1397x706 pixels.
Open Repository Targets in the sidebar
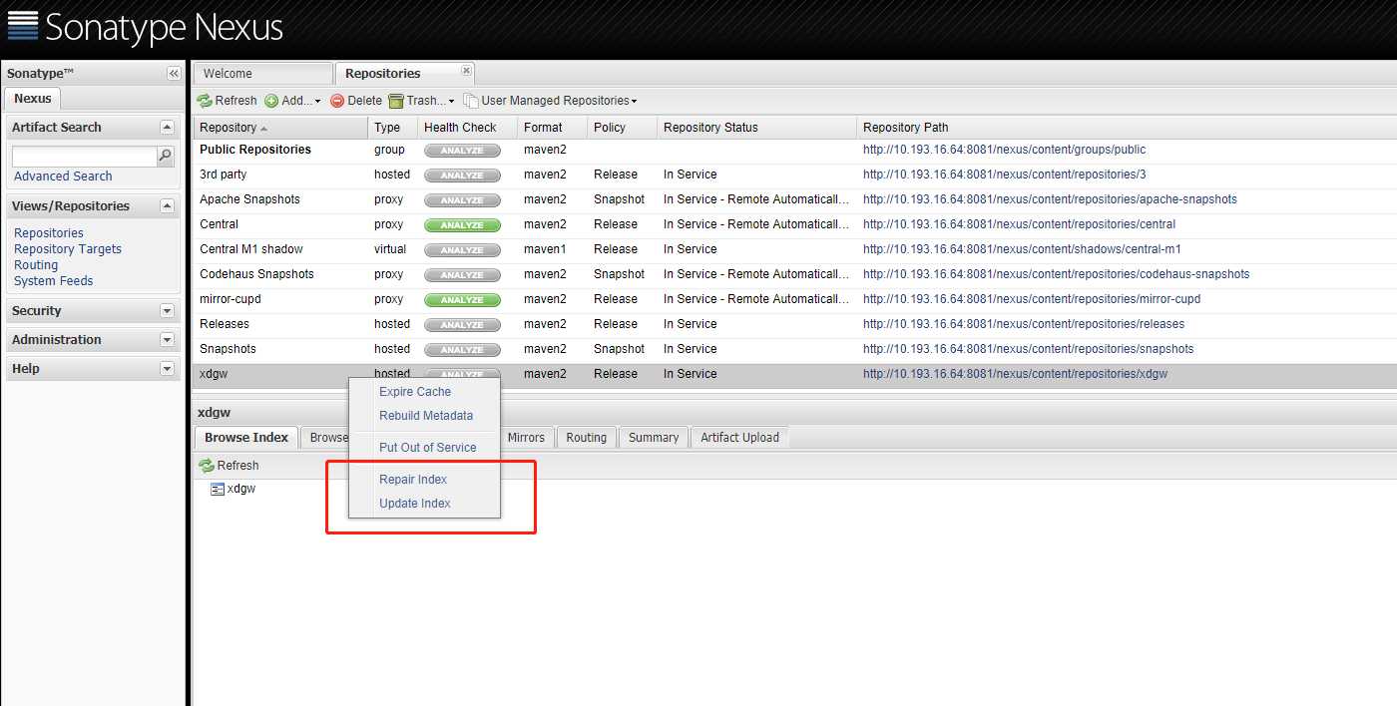(68, 249)
